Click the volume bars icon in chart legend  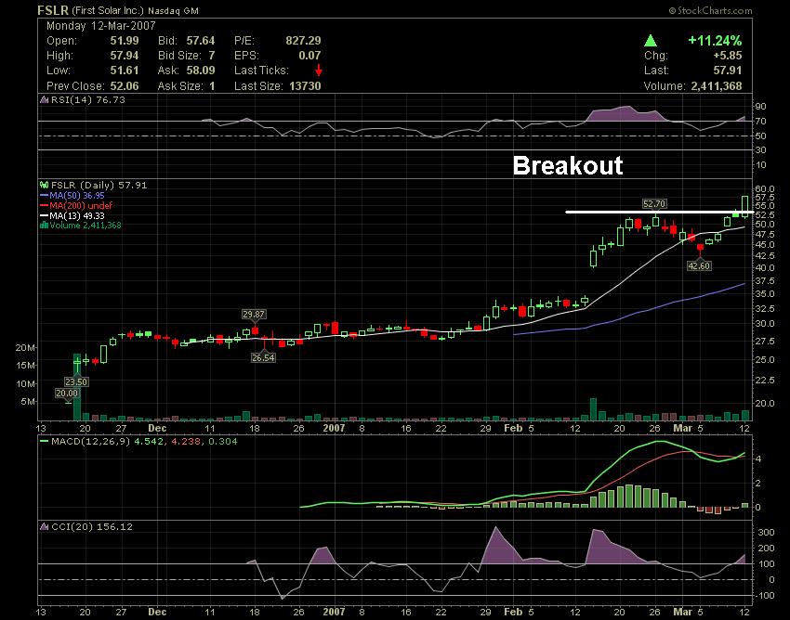(x=45, y=226)
